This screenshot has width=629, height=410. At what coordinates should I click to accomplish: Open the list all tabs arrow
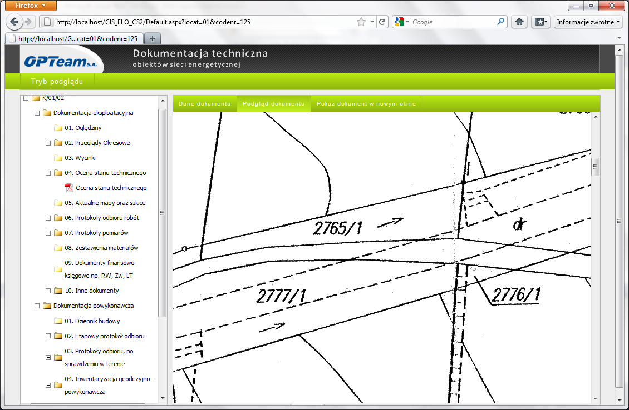(x=619, y=38)
